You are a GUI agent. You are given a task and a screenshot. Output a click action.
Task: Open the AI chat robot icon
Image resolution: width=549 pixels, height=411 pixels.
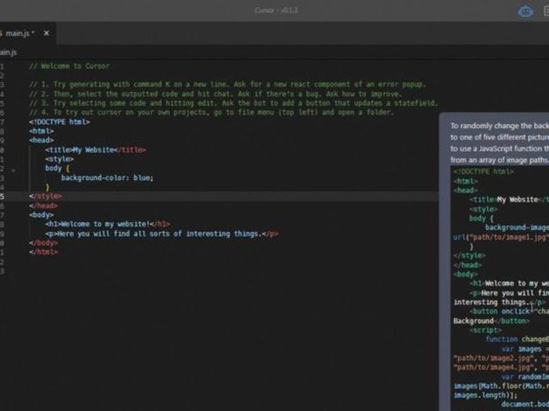(526, 12)
